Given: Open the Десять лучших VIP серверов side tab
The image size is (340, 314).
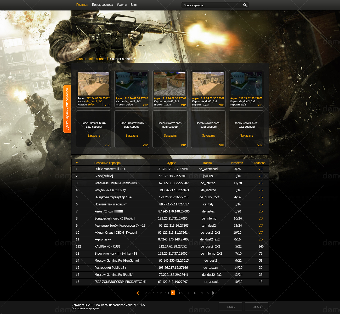Looking at the screenshot, I should point(67,109).
